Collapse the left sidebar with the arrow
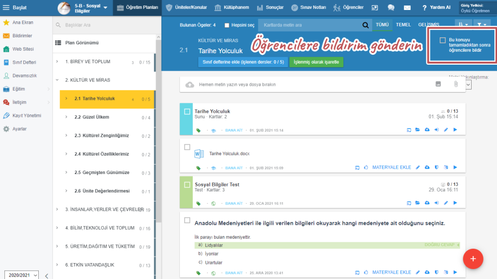The image size is (497, 279). 47,276
